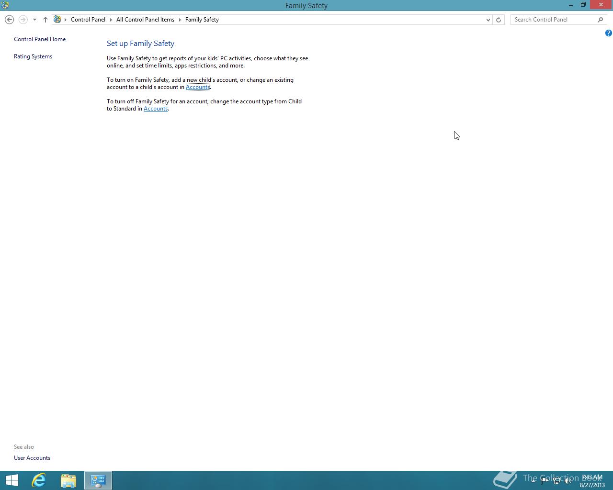Viewport: 613px width, 490px height.
Task: Go back using the Back arrow button
Action: click(x=9, y=20)
